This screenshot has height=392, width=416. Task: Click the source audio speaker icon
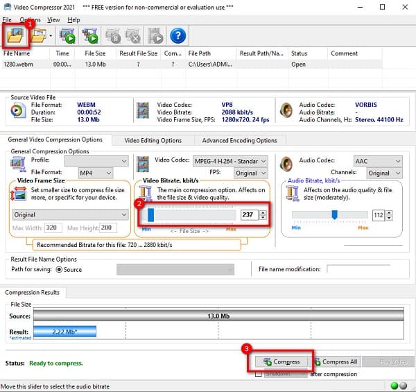click(x=286, y=110)
